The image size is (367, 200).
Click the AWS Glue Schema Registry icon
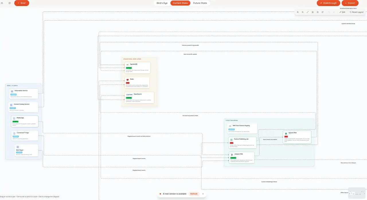230,126
